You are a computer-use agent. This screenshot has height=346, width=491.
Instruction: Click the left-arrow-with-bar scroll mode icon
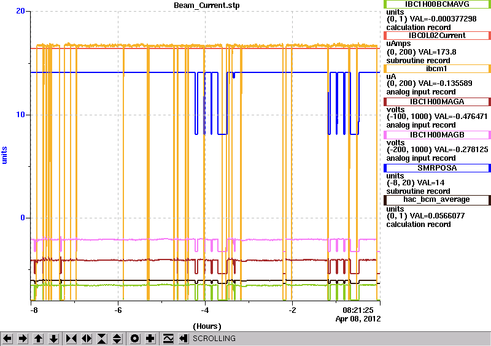(x=184, y=339)
